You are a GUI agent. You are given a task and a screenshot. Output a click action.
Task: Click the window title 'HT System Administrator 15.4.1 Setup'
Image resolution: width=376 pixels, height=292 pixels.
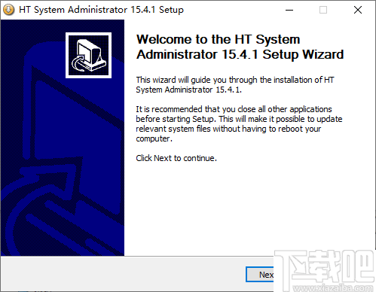[101, 10]
